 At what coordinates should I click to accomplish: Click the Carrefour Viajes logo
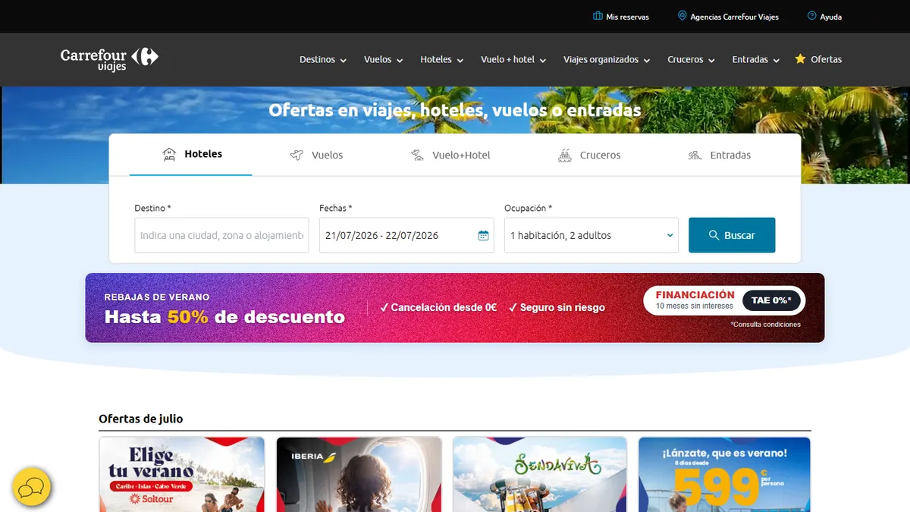(109, 59)
